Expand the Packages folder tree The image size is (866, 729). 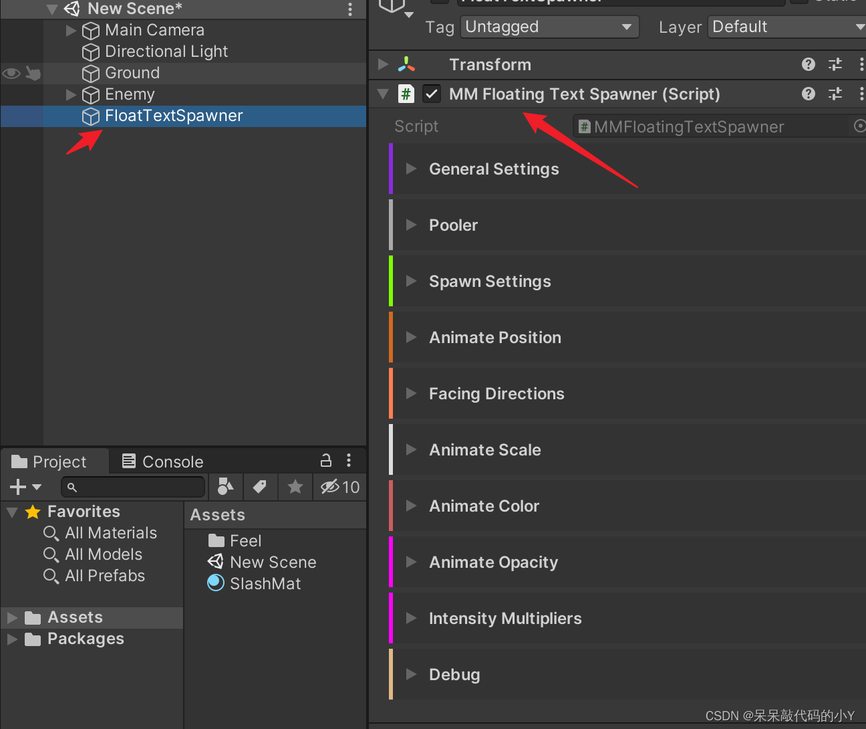(x=12, y=639)
